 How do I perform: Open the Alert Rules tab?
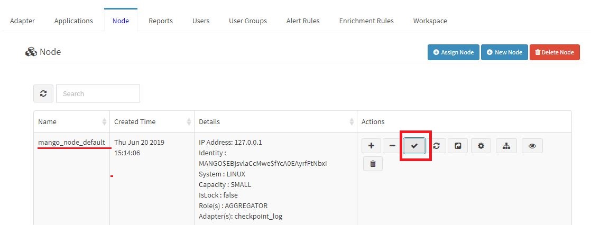point(303,21)
